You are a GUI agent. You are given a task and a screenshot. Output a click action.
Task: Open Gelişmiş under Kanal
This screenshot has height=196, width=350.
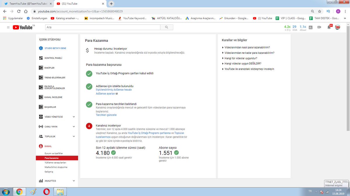pos(49,172)
